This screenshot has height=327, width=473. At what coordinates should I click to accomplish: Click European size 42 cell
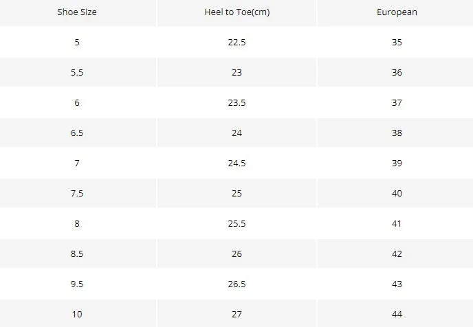[397, 253]
